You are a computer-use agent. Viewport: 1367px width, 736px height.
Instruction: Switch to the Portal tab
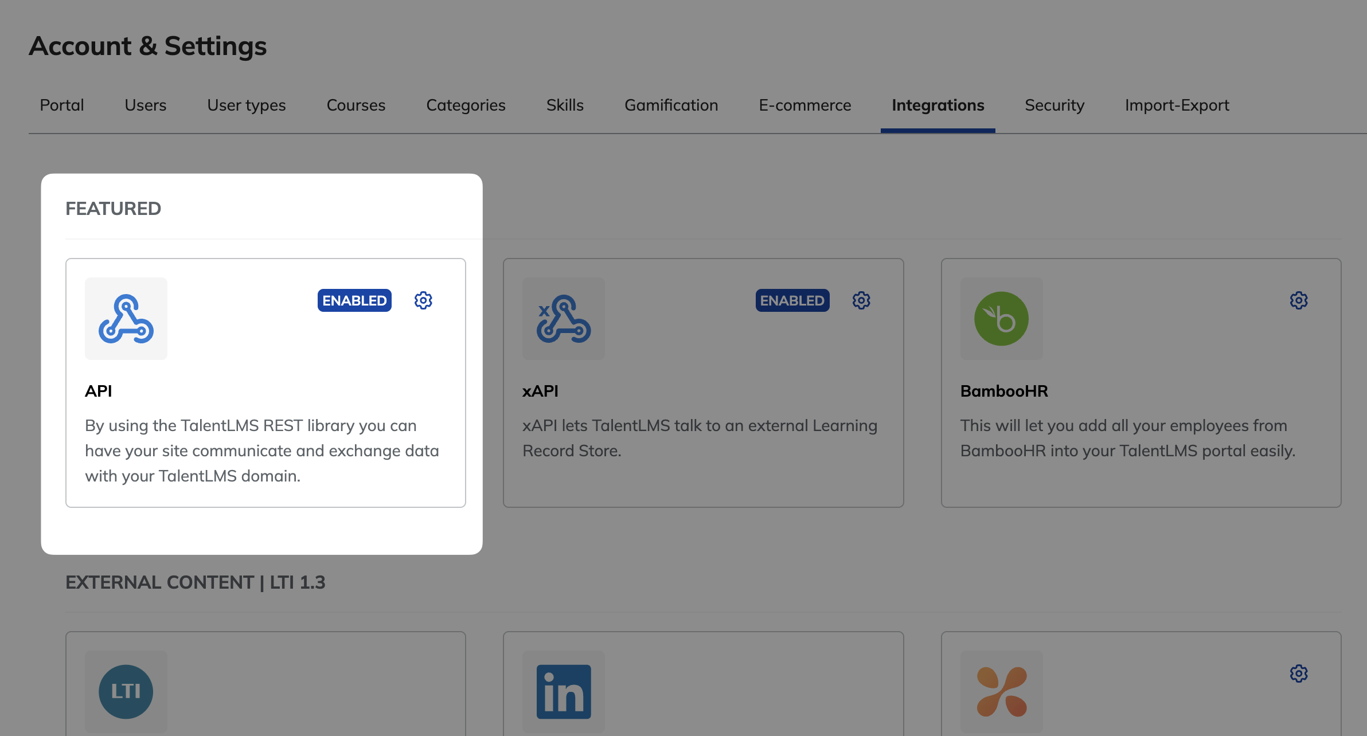click(62, 105)
